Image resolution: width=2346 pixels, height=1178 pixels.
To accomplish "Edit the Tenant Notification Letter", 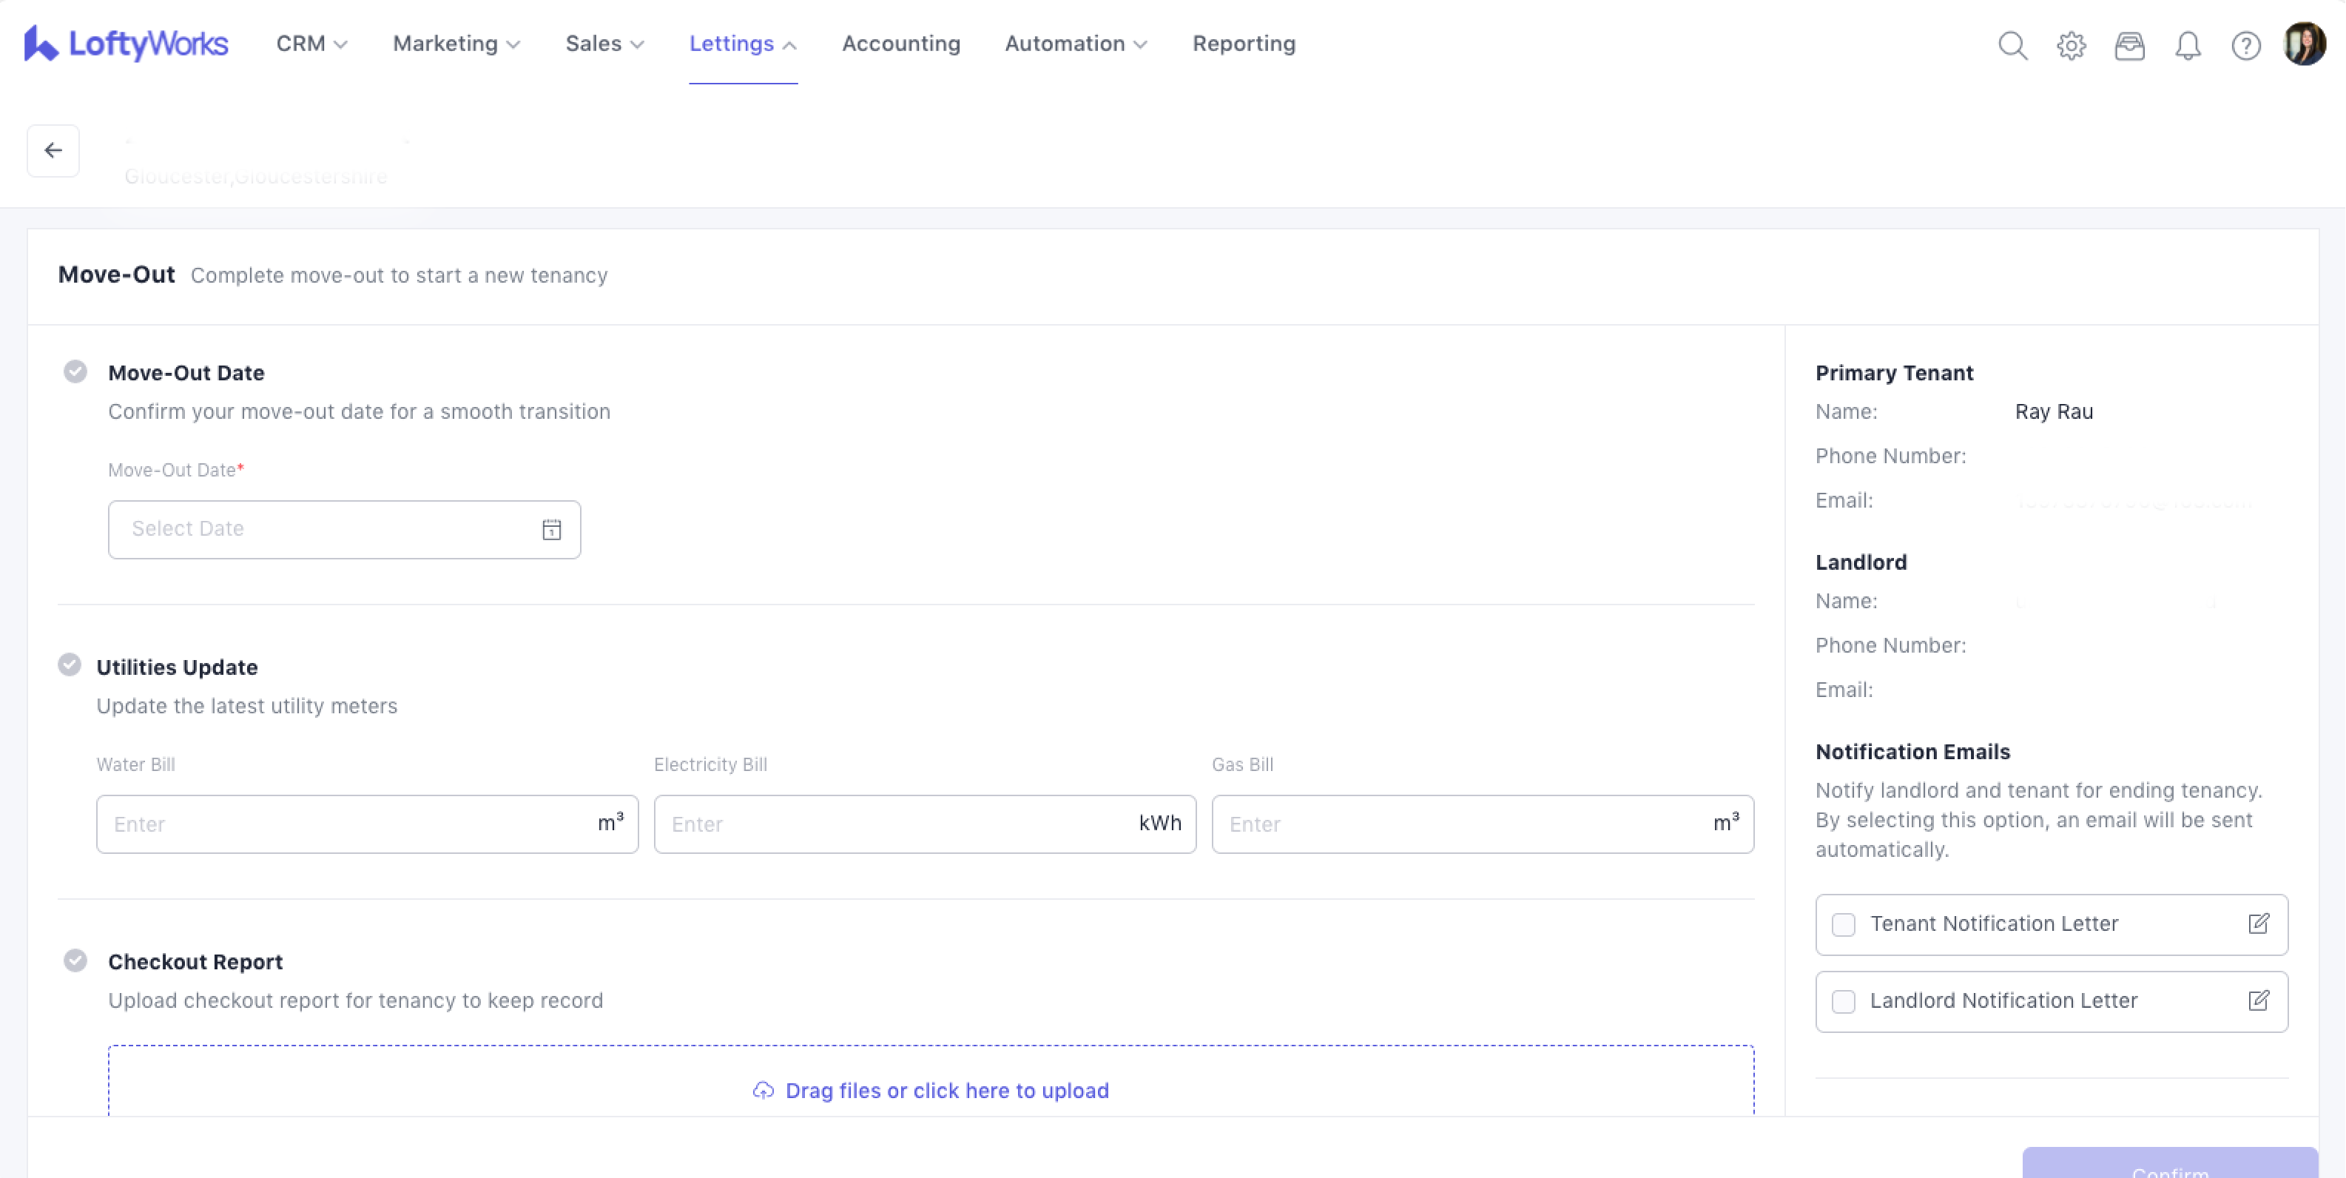I will pyautogui.click(x=2258, y=923).
